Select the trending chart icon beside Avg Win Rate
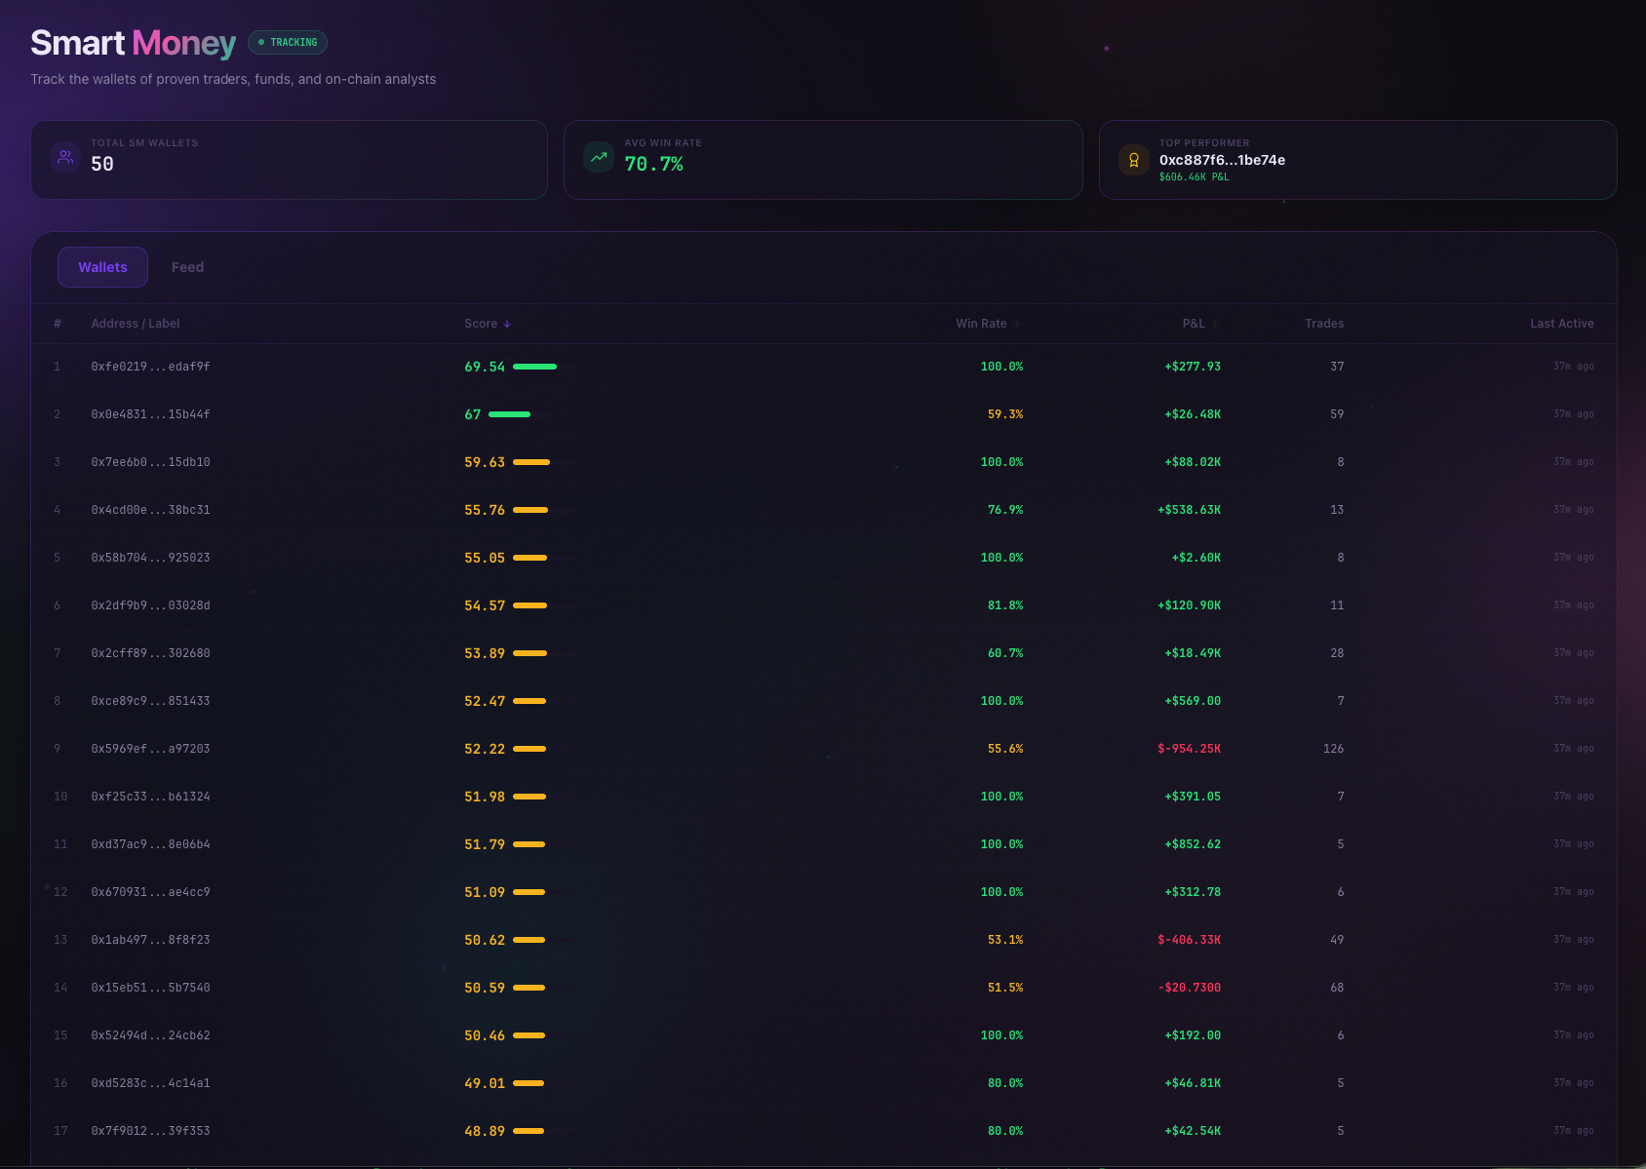 coord(598,156)
